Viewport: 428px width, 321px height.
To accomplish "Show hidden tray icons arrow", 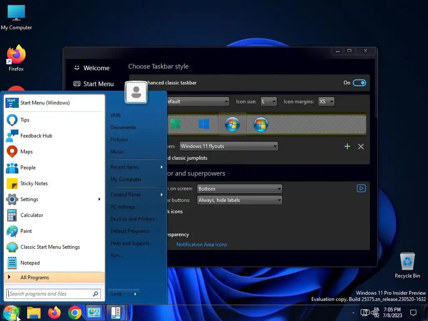I will click(353, 313).
